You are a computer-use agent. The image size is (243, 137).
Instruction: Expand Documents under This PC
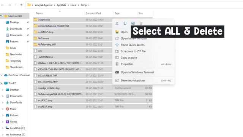[x=3, y=96]
